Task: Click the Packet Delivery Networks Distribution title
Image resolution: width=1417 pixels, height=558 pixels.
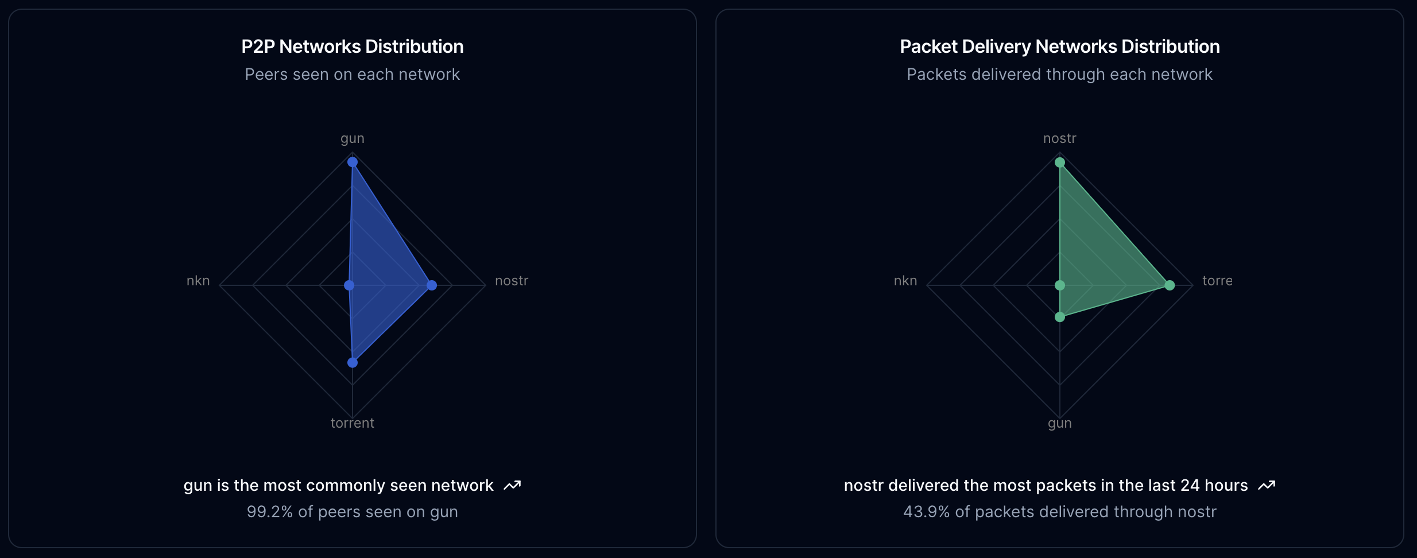Action: pyautogui.click(x=1060, y=46)
